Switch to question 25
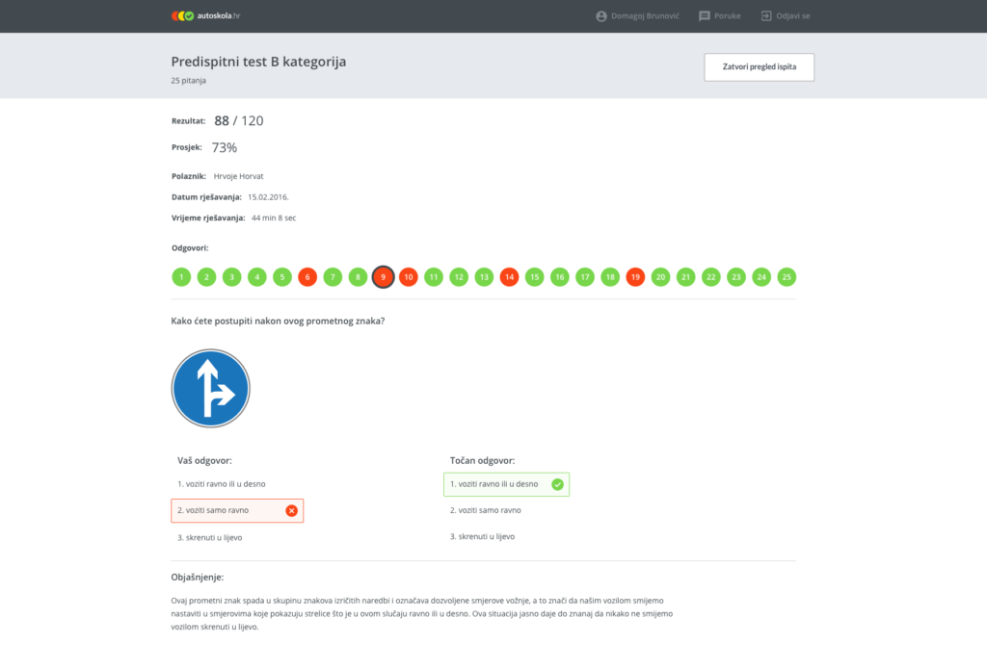The image size is (987, 669). click(x=787, y=277)
